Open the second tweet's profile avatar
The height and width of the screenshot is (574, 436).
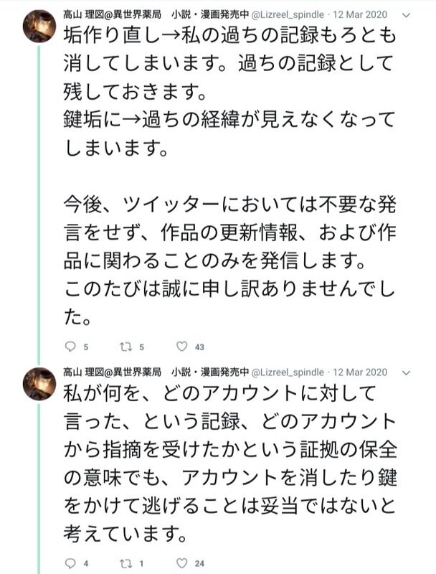pos(39,383)
